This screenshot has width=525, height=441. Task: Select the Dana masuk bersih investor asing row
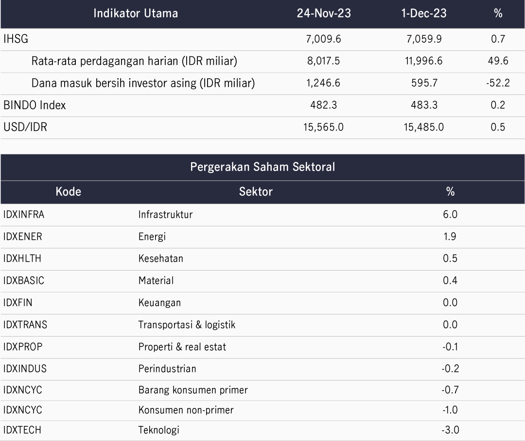point(143,83)
